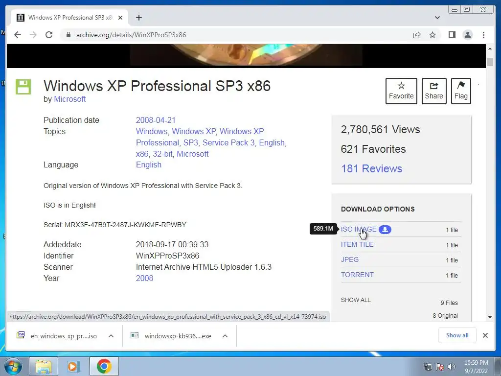Open the TORRENT download option
This screenshot has height=376, width=501.
(357, 275)
